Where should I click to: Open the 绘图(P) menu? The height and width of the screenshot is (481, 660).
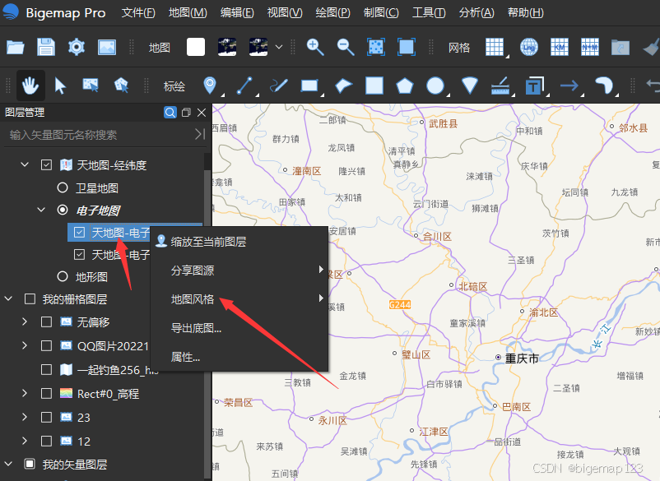click(332, 13)
